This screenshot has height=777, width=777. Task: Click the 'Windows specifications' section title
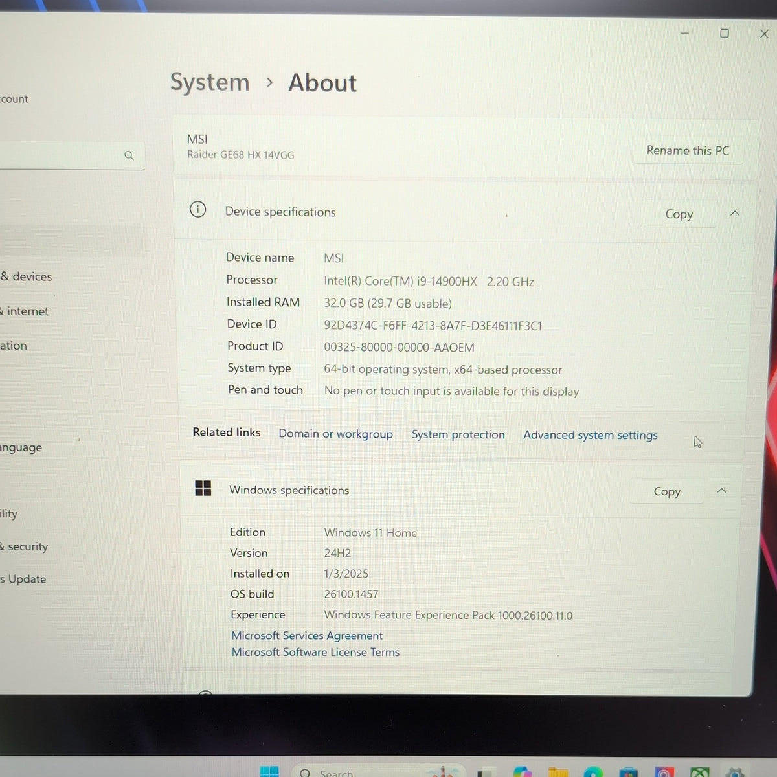(x=289, y=490)
